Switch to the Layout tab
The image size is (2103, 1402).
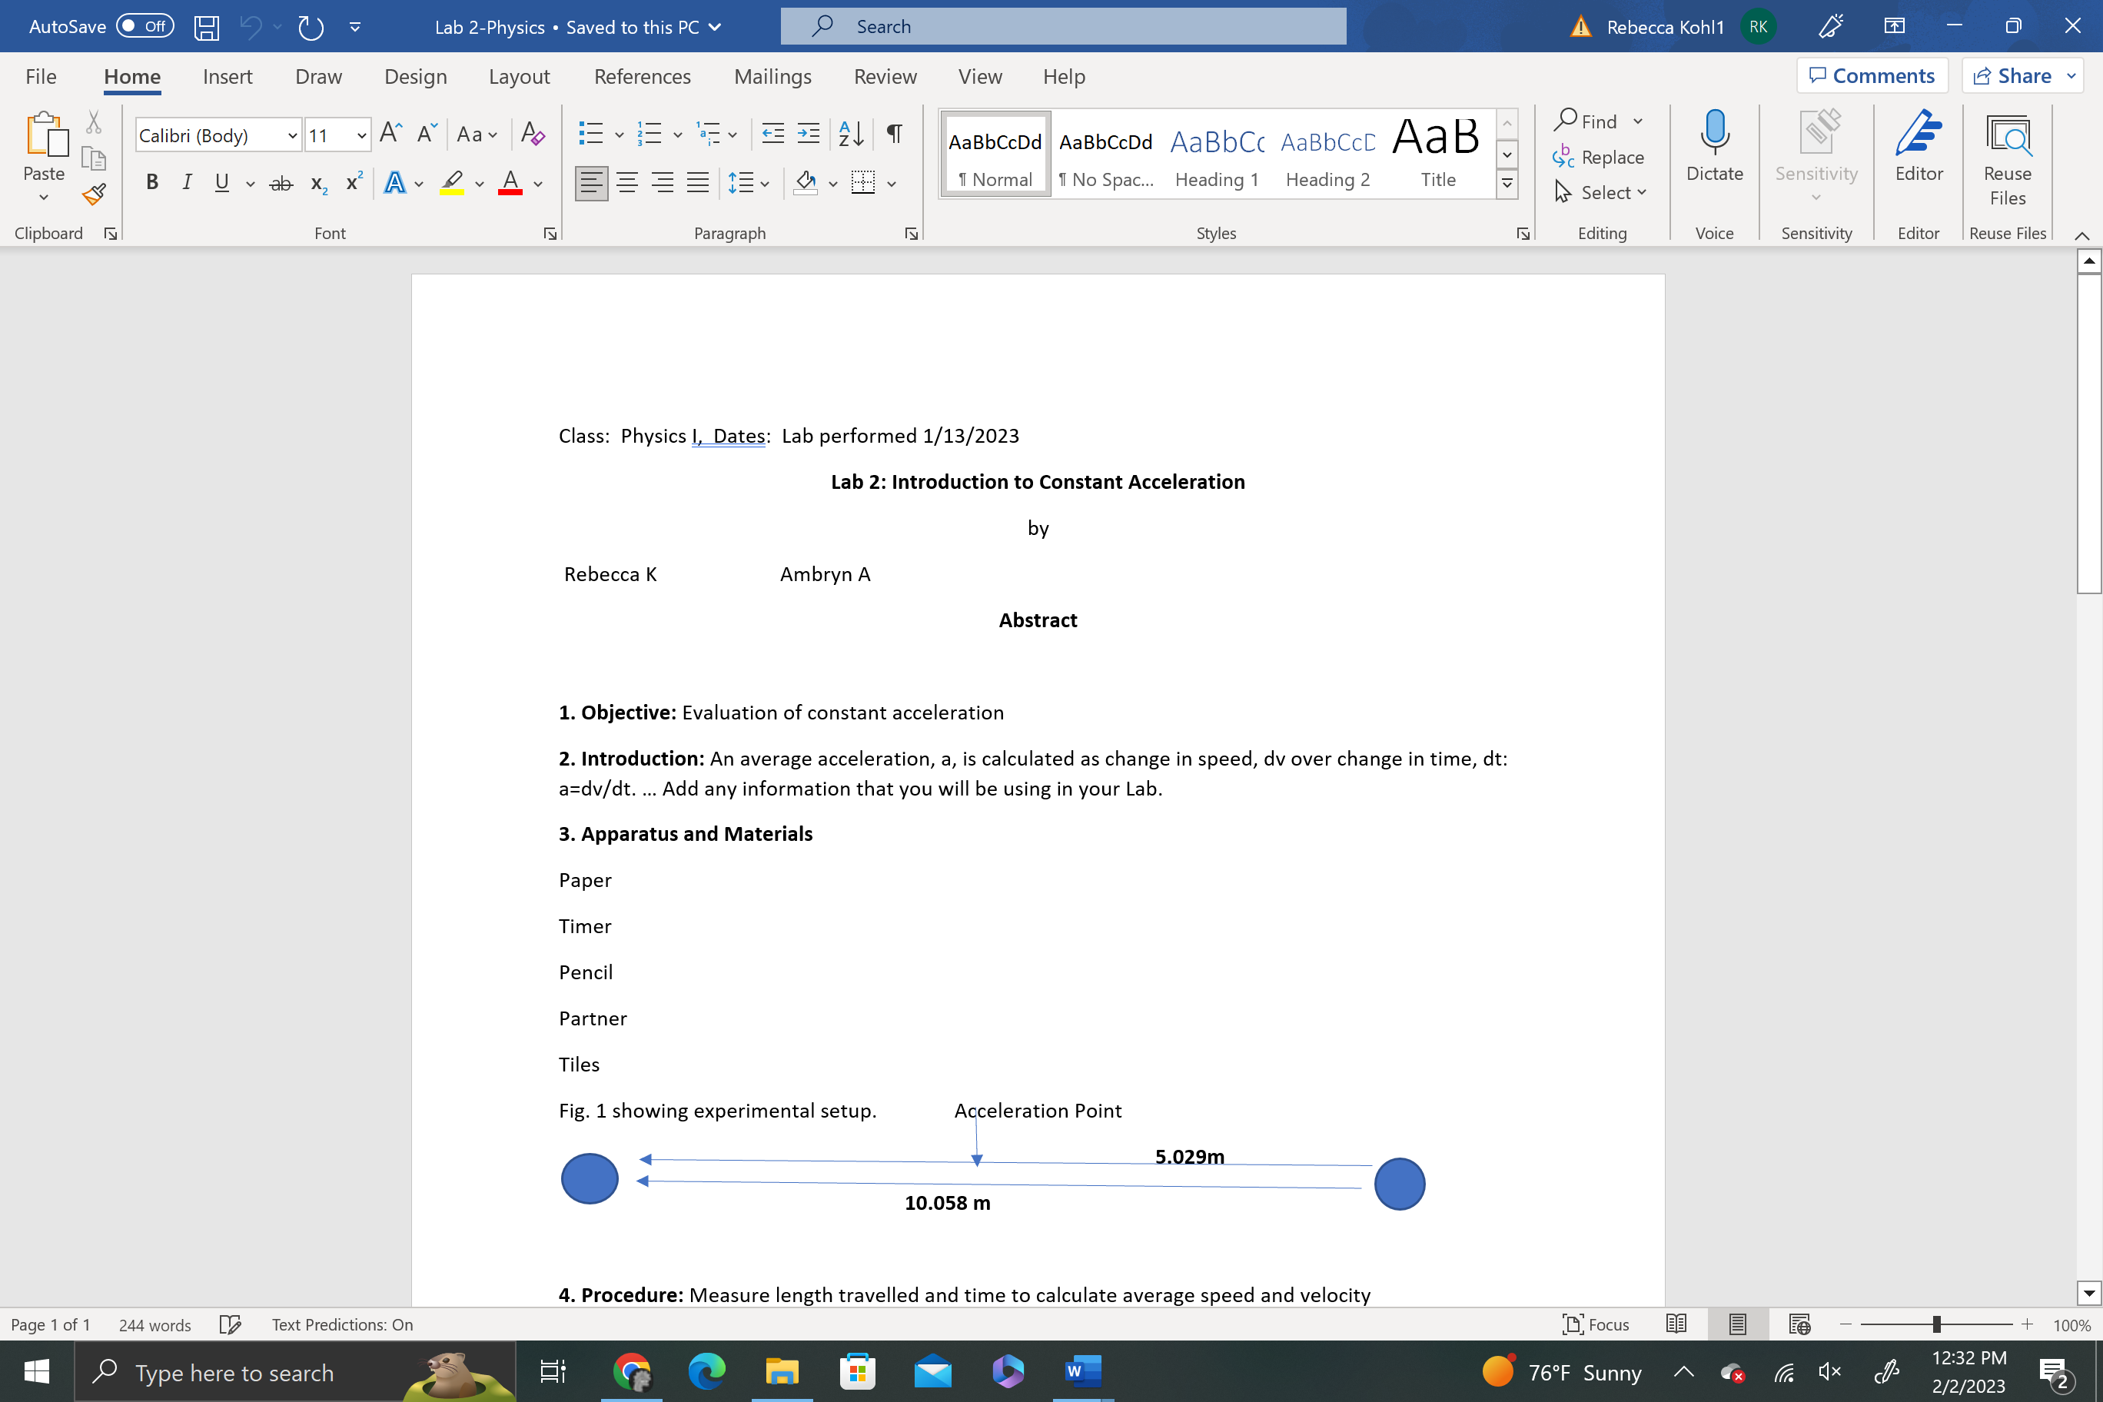point(519,77)
